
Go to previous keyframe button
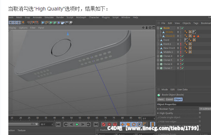[66, 125]
